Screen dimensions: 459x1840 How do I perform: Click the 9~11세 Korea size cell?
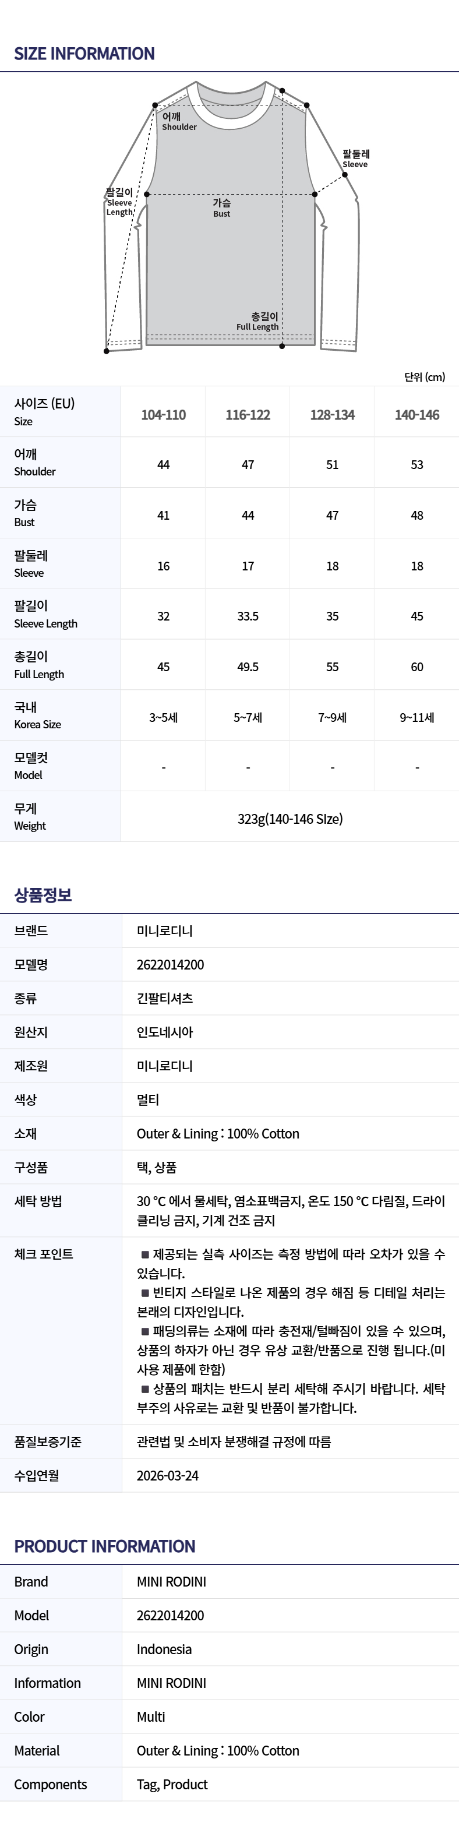[x=417, y=717]
